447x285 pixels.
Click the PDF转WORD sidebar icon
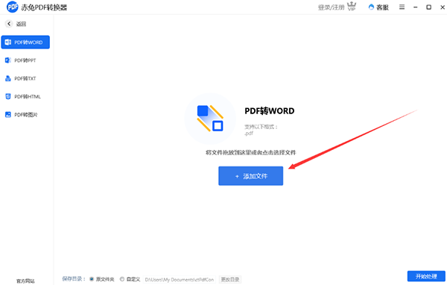click(8, 43)
